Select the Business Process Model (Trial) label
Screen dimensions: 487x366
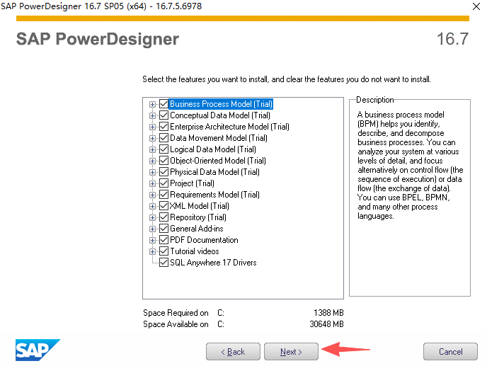[221, 104]
